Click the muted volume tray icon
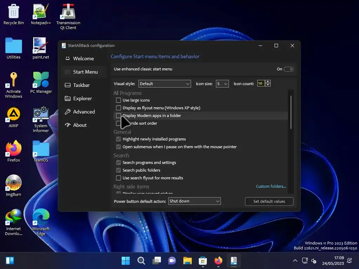 [x=314, y=261]
